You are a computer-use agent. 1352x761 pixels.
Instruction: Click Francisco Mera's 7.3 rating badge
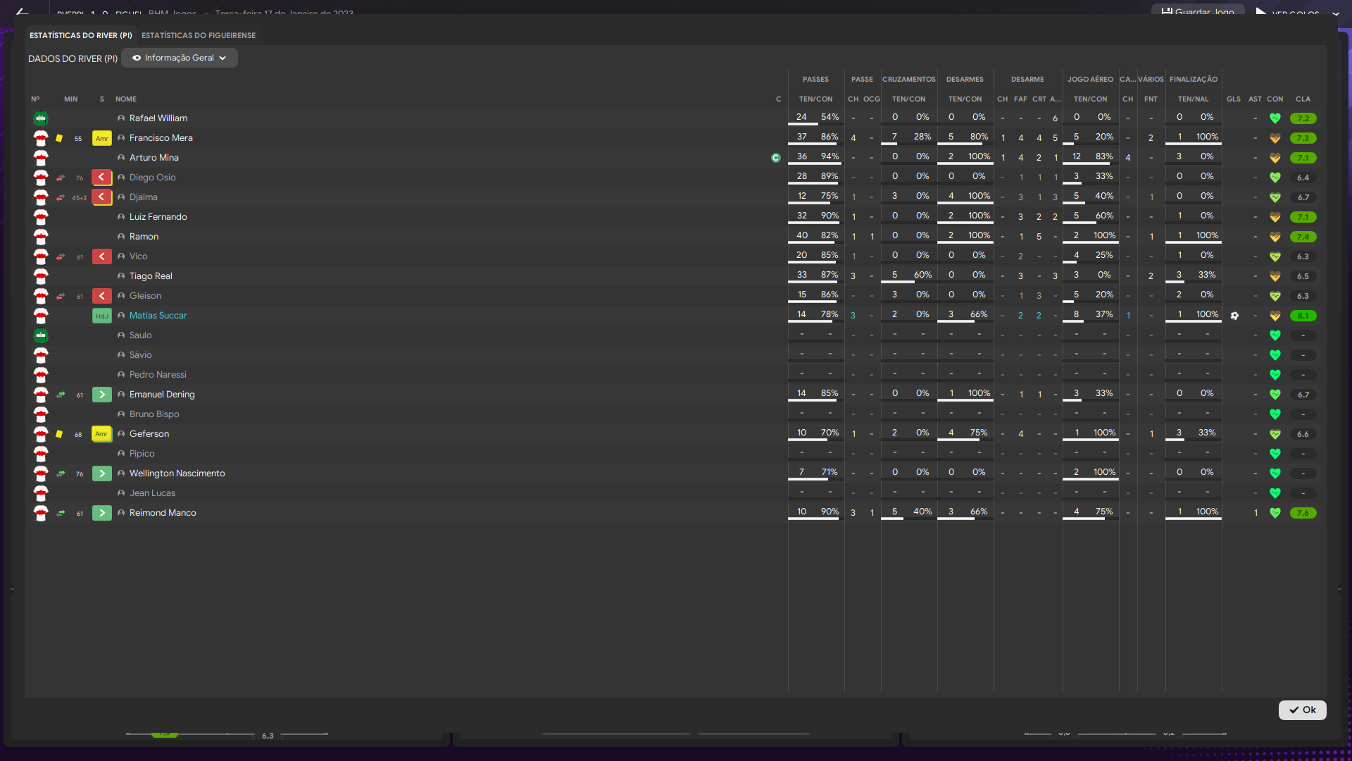[x=1303, y=138]
